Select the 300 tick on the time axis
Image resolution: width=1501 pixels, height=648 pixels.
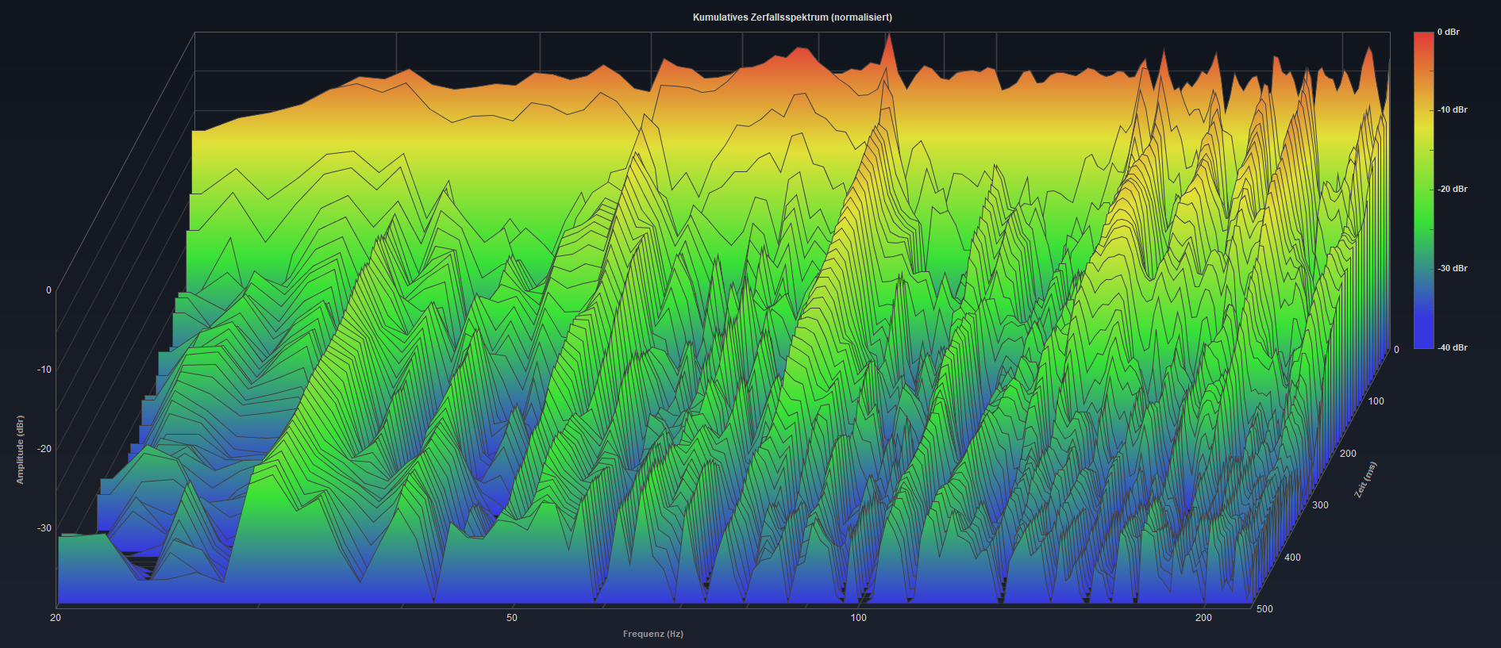pyautogui.click(x=1320, y=505)
